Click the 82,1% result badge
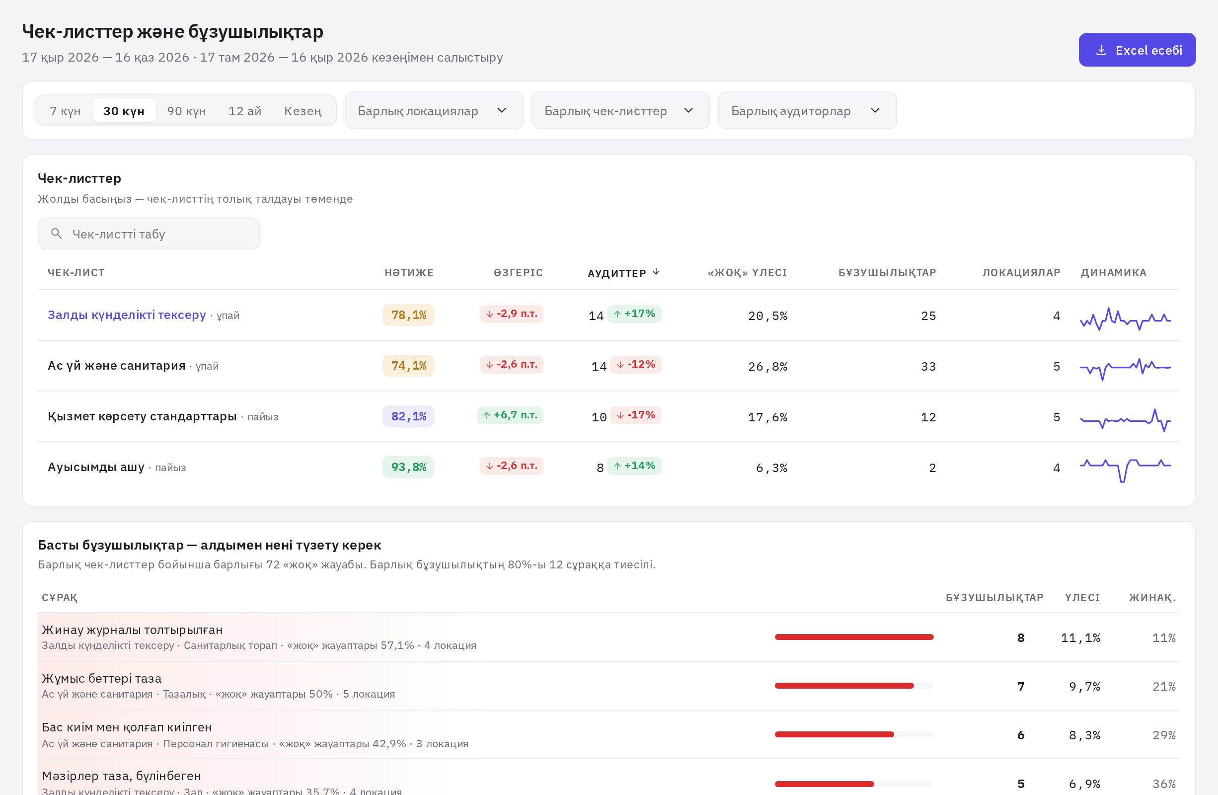Screen dimensions: 1218x795 pyautogui.click(x=408, y=416)
